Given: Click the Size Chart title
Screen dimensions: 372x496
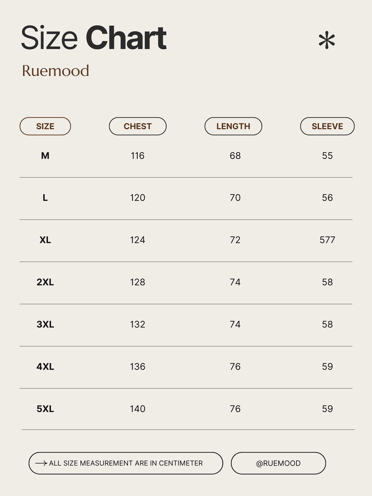Looking at the screenshot, I should point(93,38).
